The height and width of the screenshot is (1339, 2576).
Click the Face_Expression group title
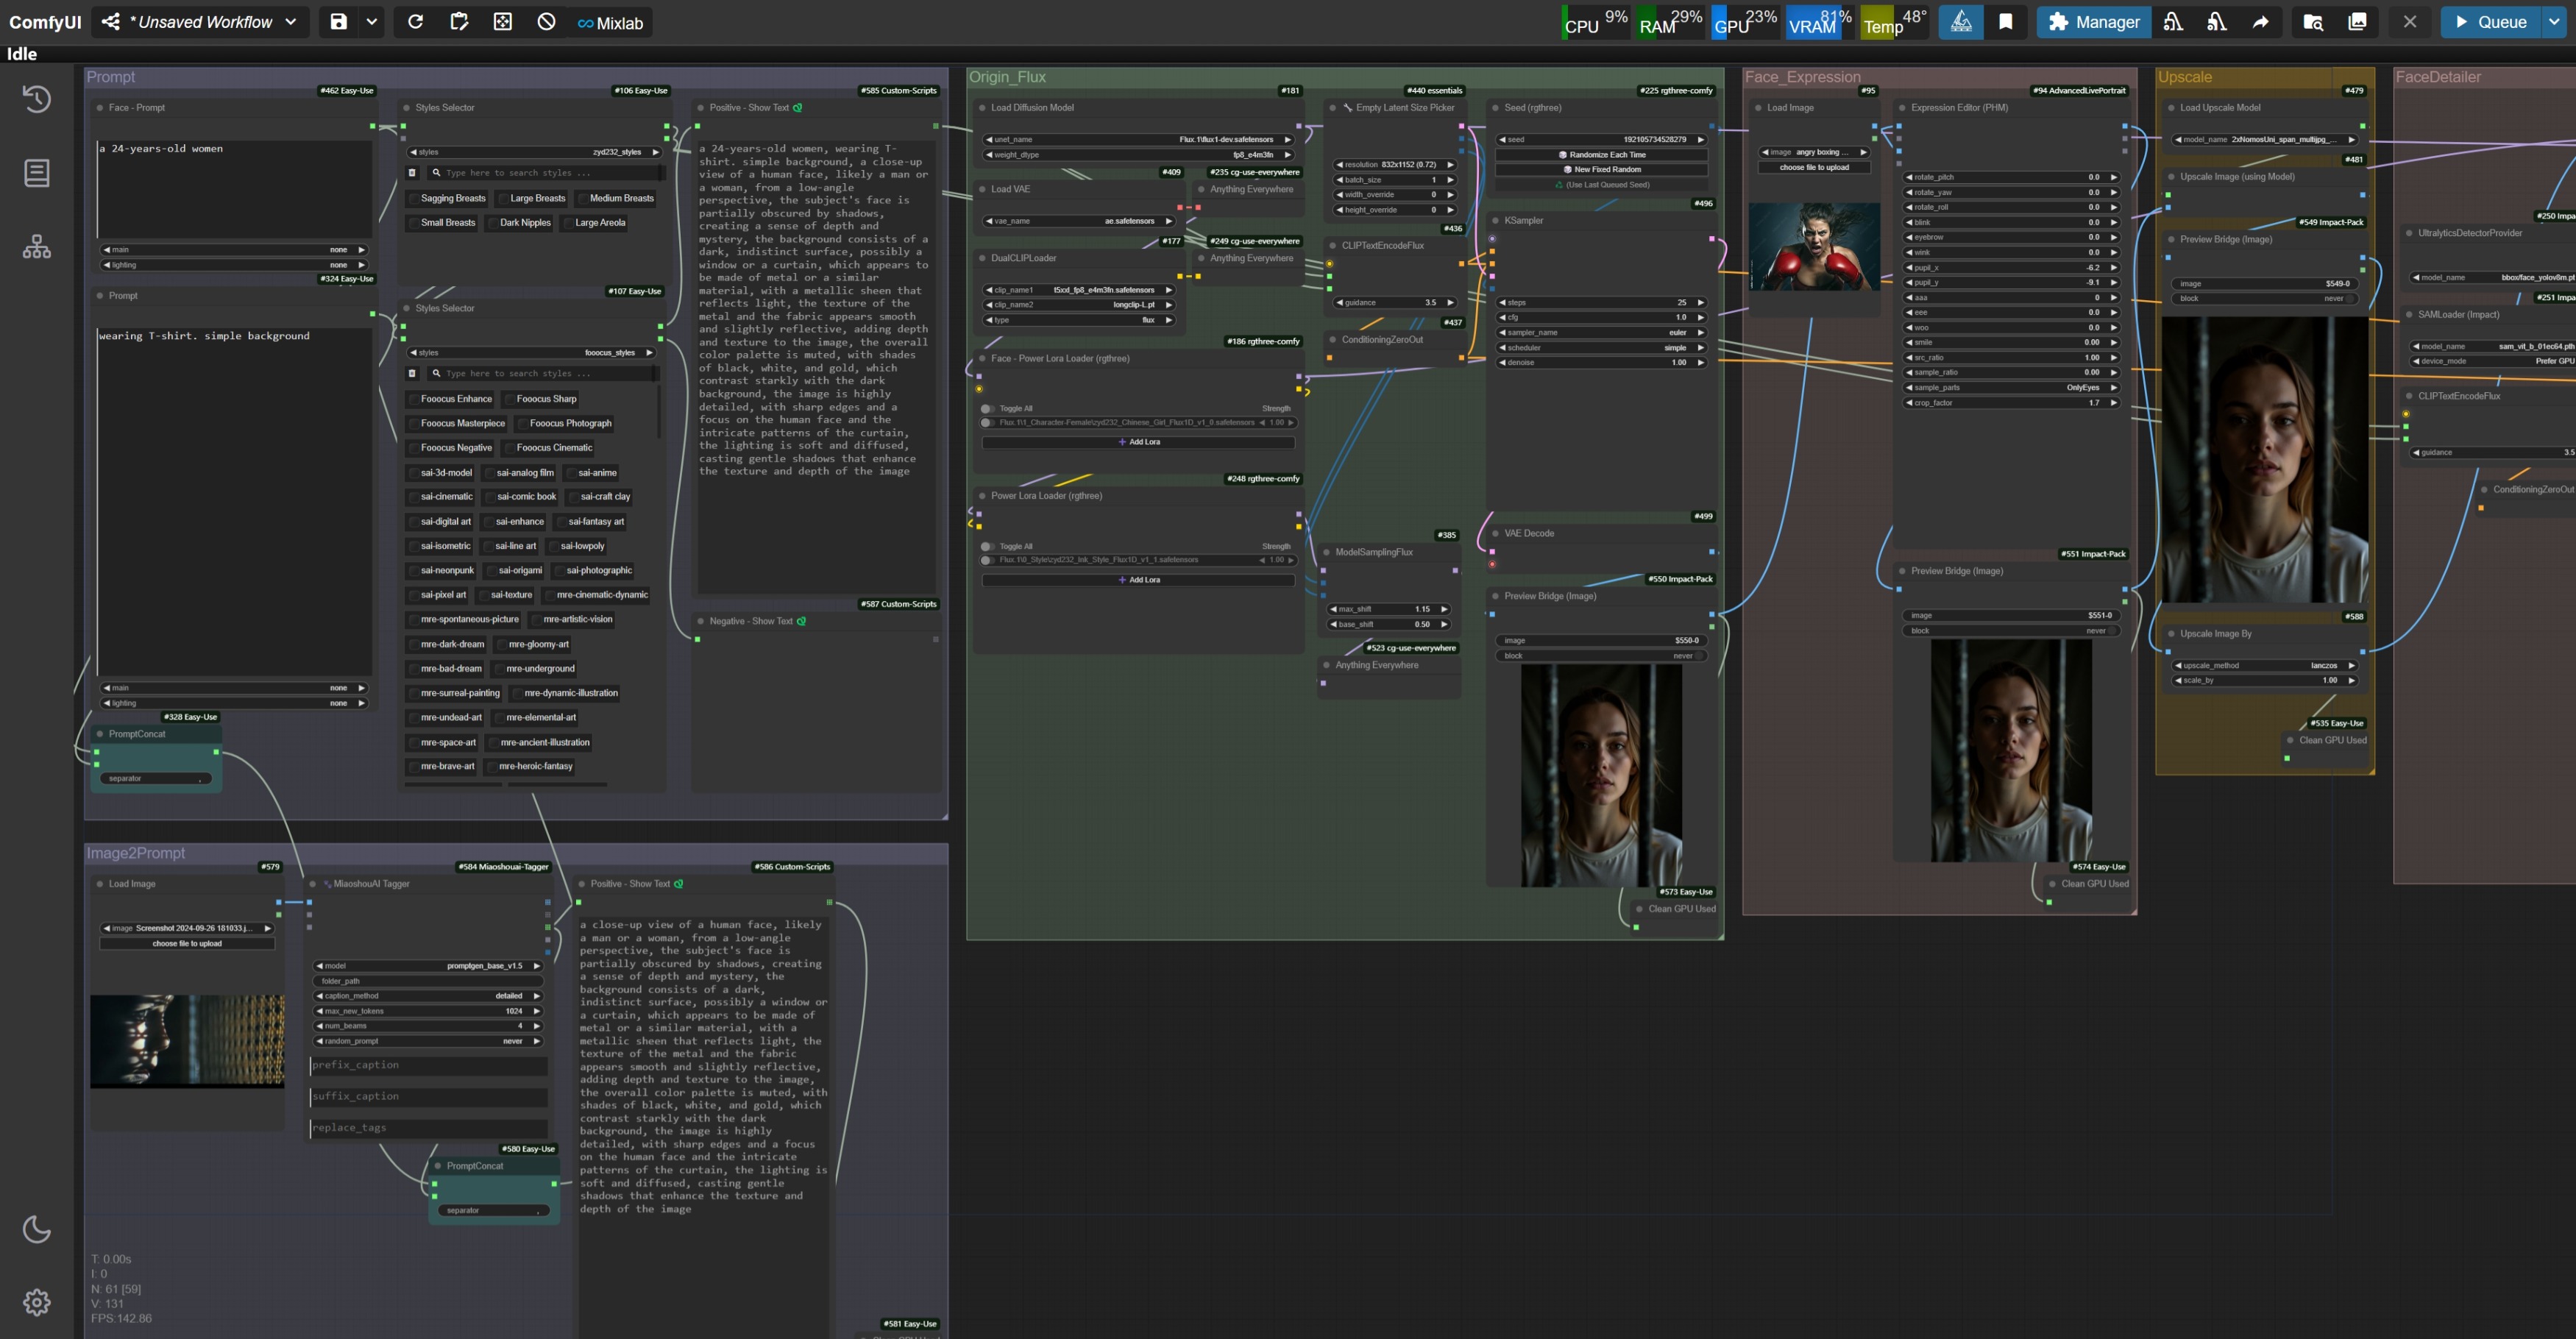coord(1802,77)
